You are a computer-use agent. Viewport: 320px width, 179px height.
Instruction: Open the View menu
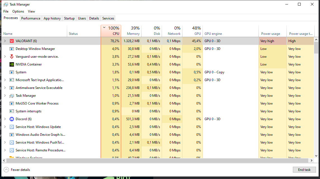31,11
